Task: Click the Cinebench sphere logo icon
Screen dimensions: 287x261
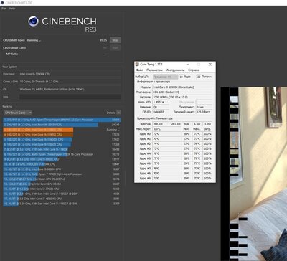Action: [x=33, y=22]
